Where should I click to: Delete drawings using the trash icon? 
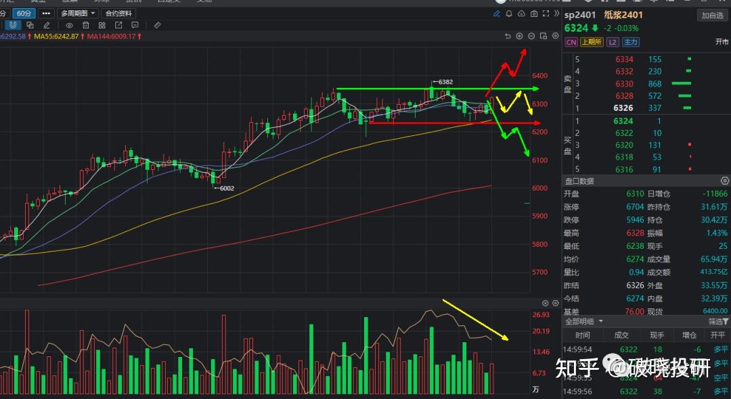coord(86,25)
